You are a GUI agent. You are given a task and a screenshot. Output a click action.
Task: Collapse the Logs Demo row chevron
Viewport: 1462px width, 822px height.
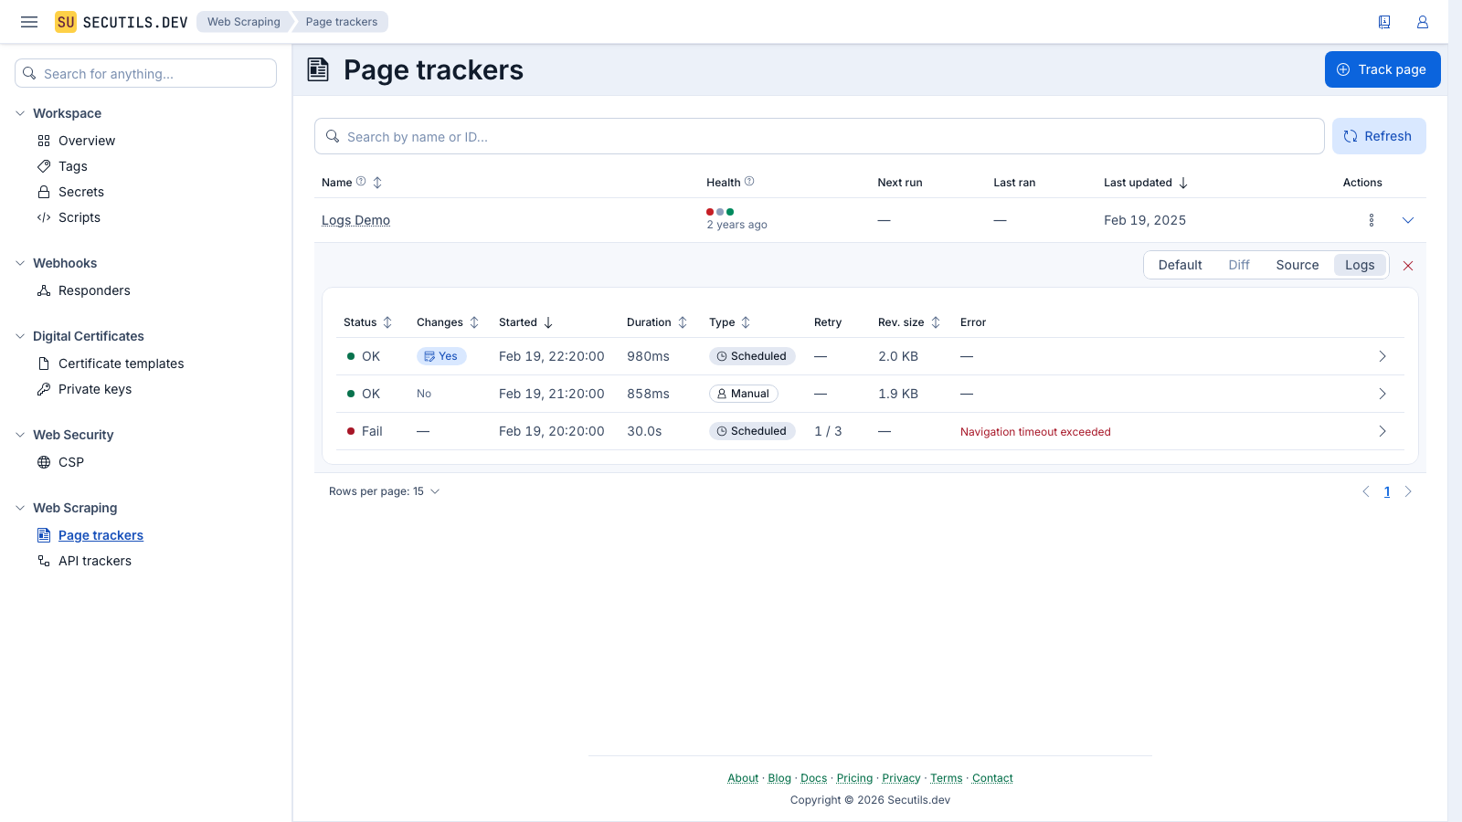coord(1408,220)
